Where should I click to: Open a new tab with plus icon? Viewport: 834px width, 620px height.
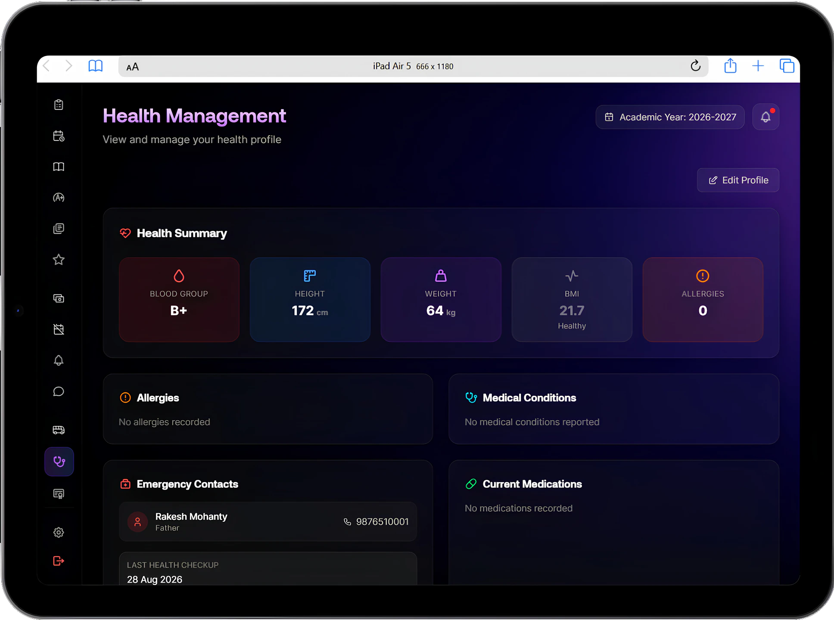pyautogui.click(x=758, y=66)
